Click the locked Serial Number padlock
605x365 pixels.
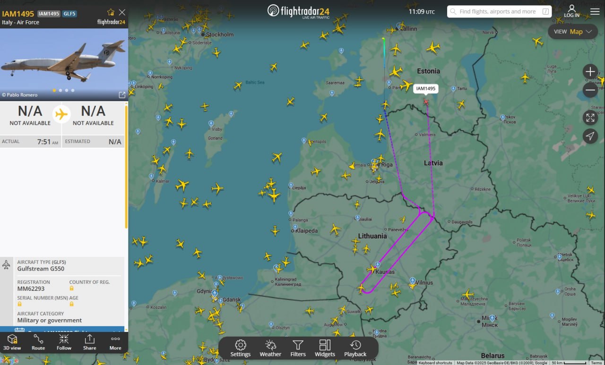20,304
